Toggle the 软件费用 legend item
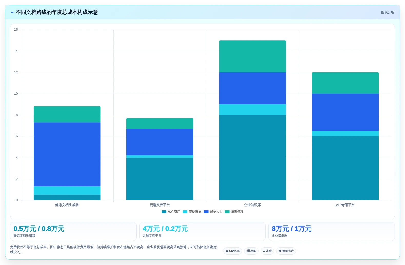 (x=171, y=212)
